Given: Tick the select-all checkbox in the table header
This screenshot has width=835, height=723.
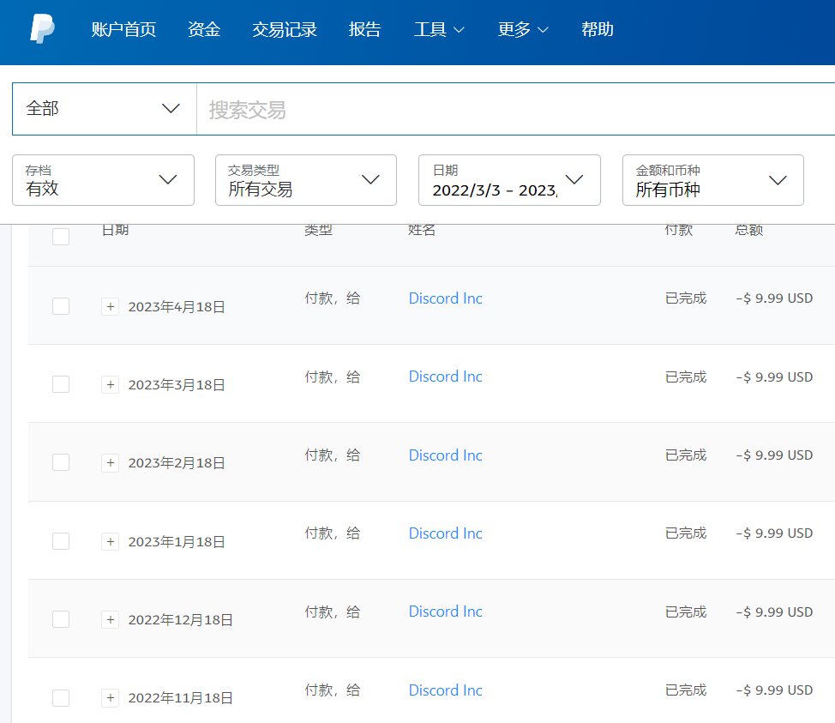Looking at the screenshot, I should [61, 236].
